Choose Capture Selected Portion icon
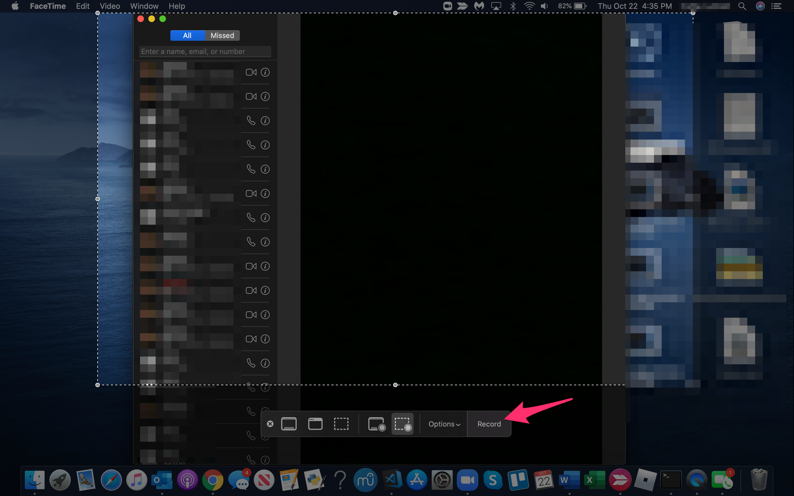 pyautogui.click(x=341, y=424)
